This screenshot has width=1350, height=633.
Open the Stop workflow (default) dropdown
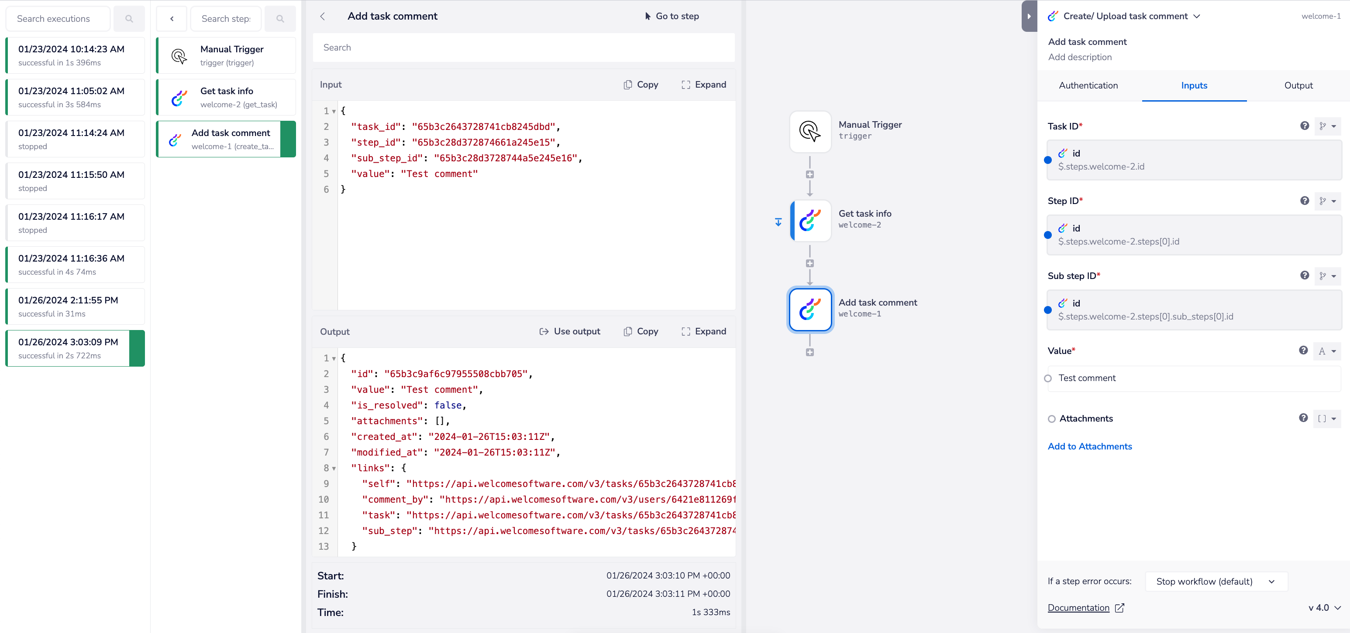[x=1216, y=581]
